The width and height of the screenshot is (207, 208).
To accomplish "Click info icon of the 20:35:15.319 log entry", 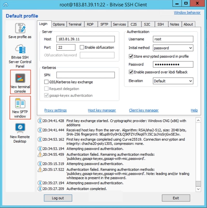I will [x=40, y=164].
